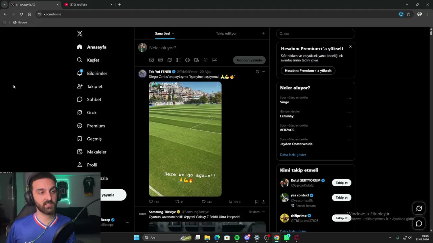
Task: Expand the Sana özel dropdown chevron
Action: coord(173,33)
